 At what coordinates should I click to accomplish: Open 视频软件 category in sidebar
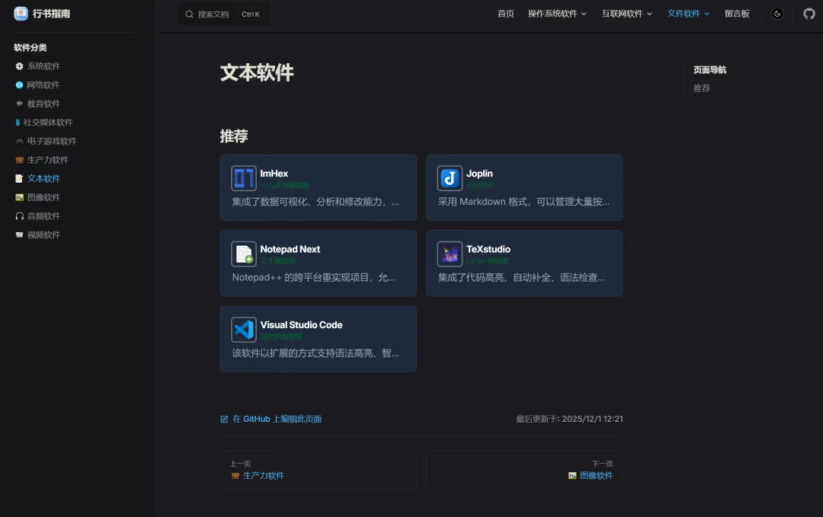(43, 235)
